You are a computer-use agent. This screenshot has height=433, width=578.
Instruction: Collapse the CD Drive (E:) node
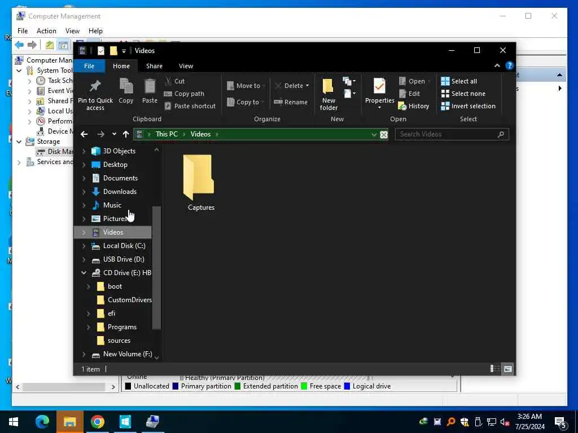[84, 273]
